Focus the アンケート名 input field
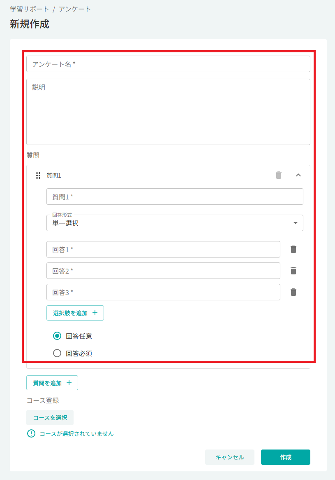The image size is (335, 480). pyautogui.click(x=168, y=64)
